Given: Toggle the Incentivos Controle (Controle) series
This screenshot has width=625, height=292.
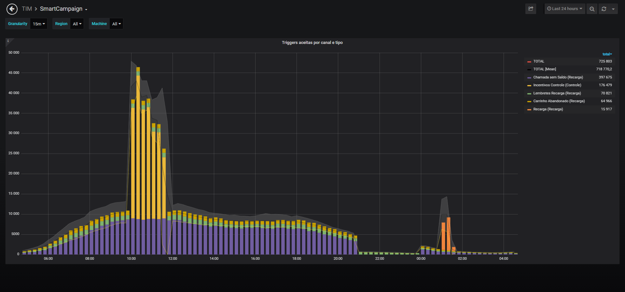Looking at the screenshot, I should click(557, 85).
